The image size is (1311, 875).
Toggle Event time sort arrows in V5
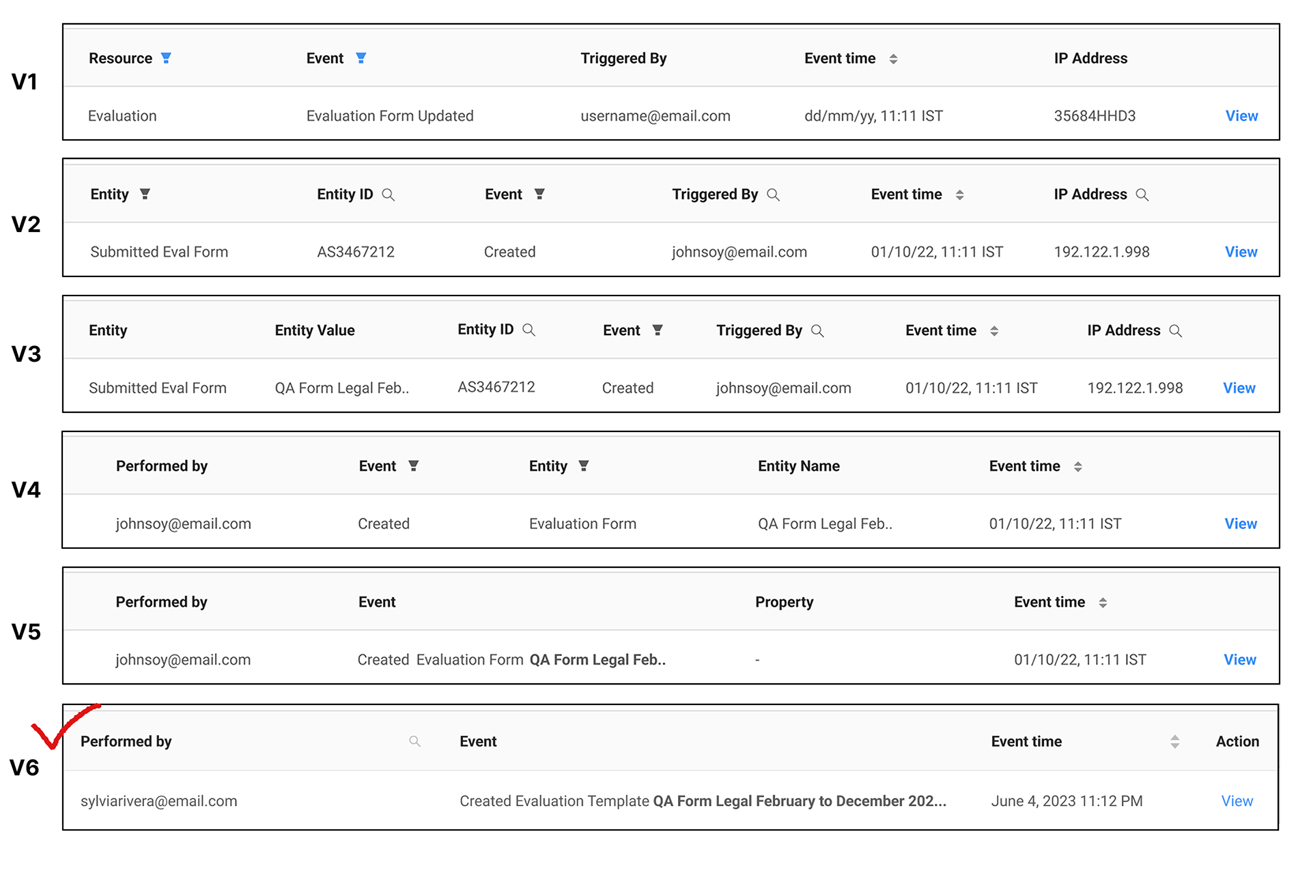(x=1103, y=603)
